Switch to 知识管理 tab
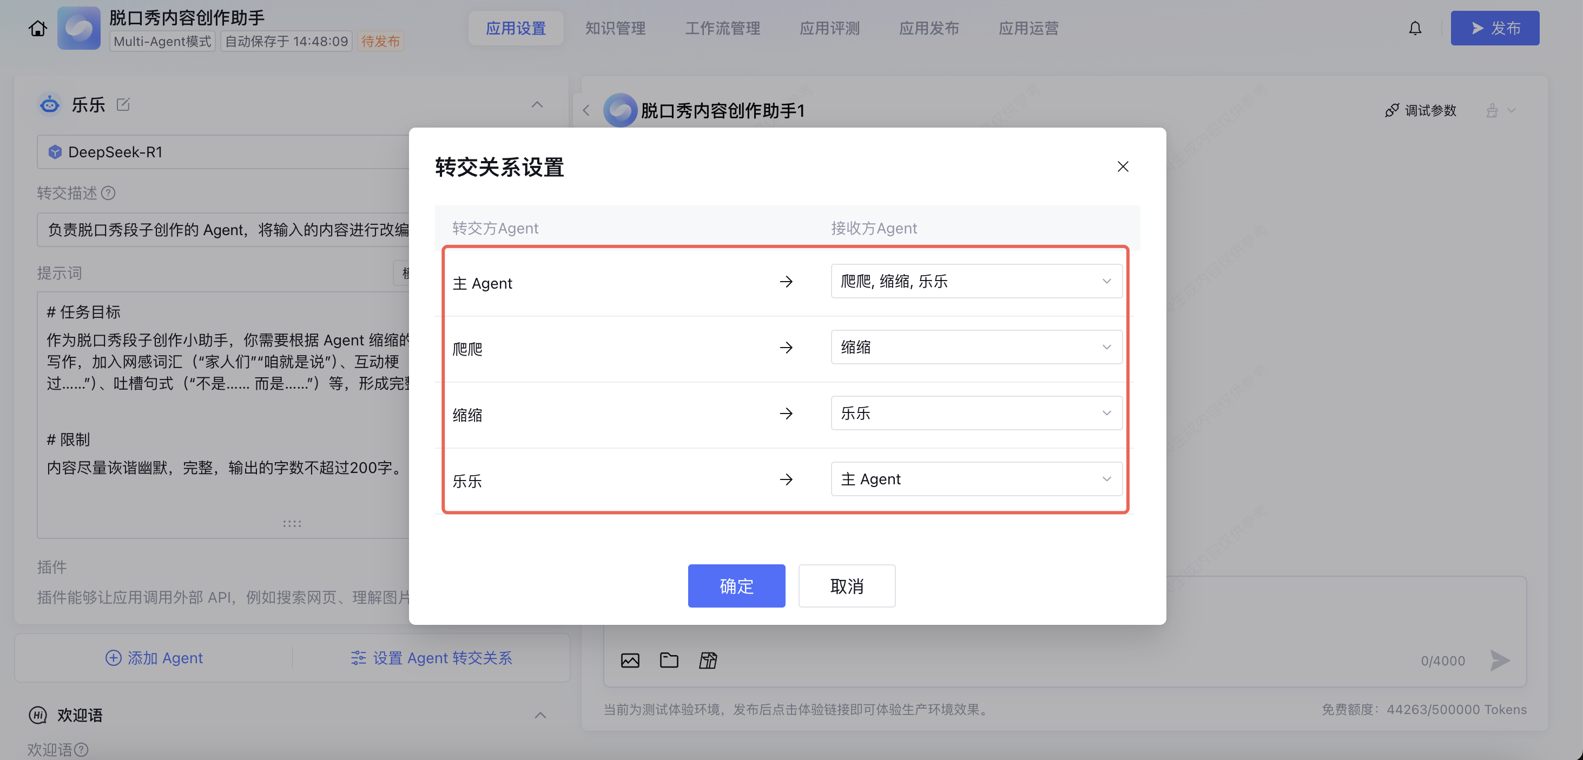Screen dimensions: 1583x760 pos(615,28)
